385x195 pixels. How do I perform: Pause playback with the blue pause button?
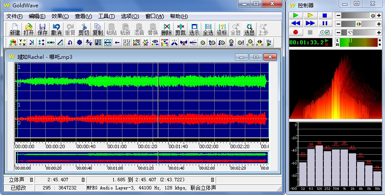[x=325, y=23]
